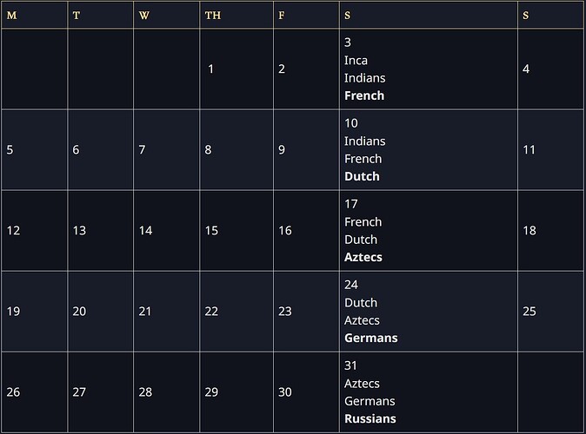Image resolution: width=586 pixels, height=434 pixels.
Task: Click date 30 in the Friday column
Action: click(x=285, y=392)
